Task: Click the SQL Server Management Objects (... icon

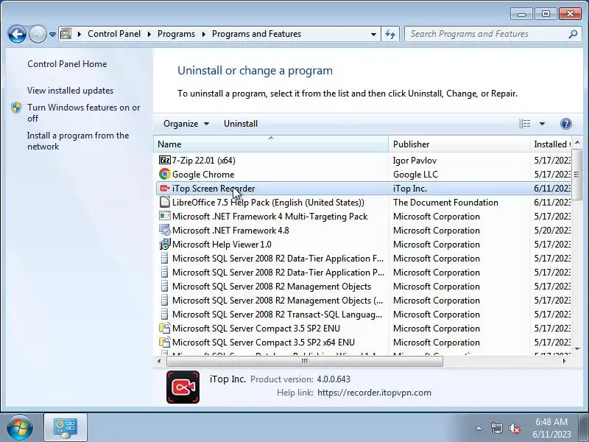Action: pos(164,300)
